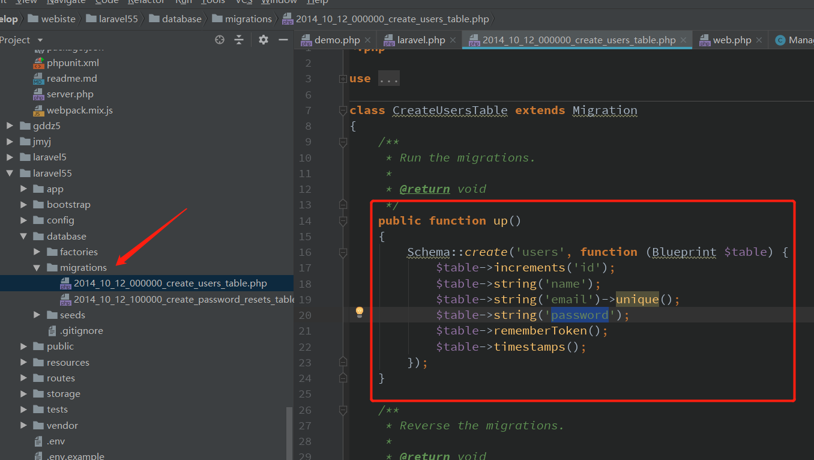Close the create_users_table.php tab
The width and height of the screenshot is (814, 460).
pos(684,40)
